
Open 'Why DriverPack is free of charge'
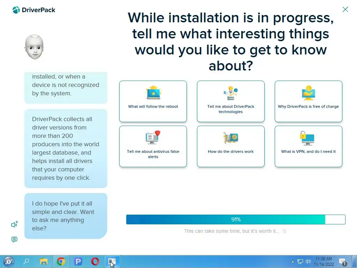[308, 101]
